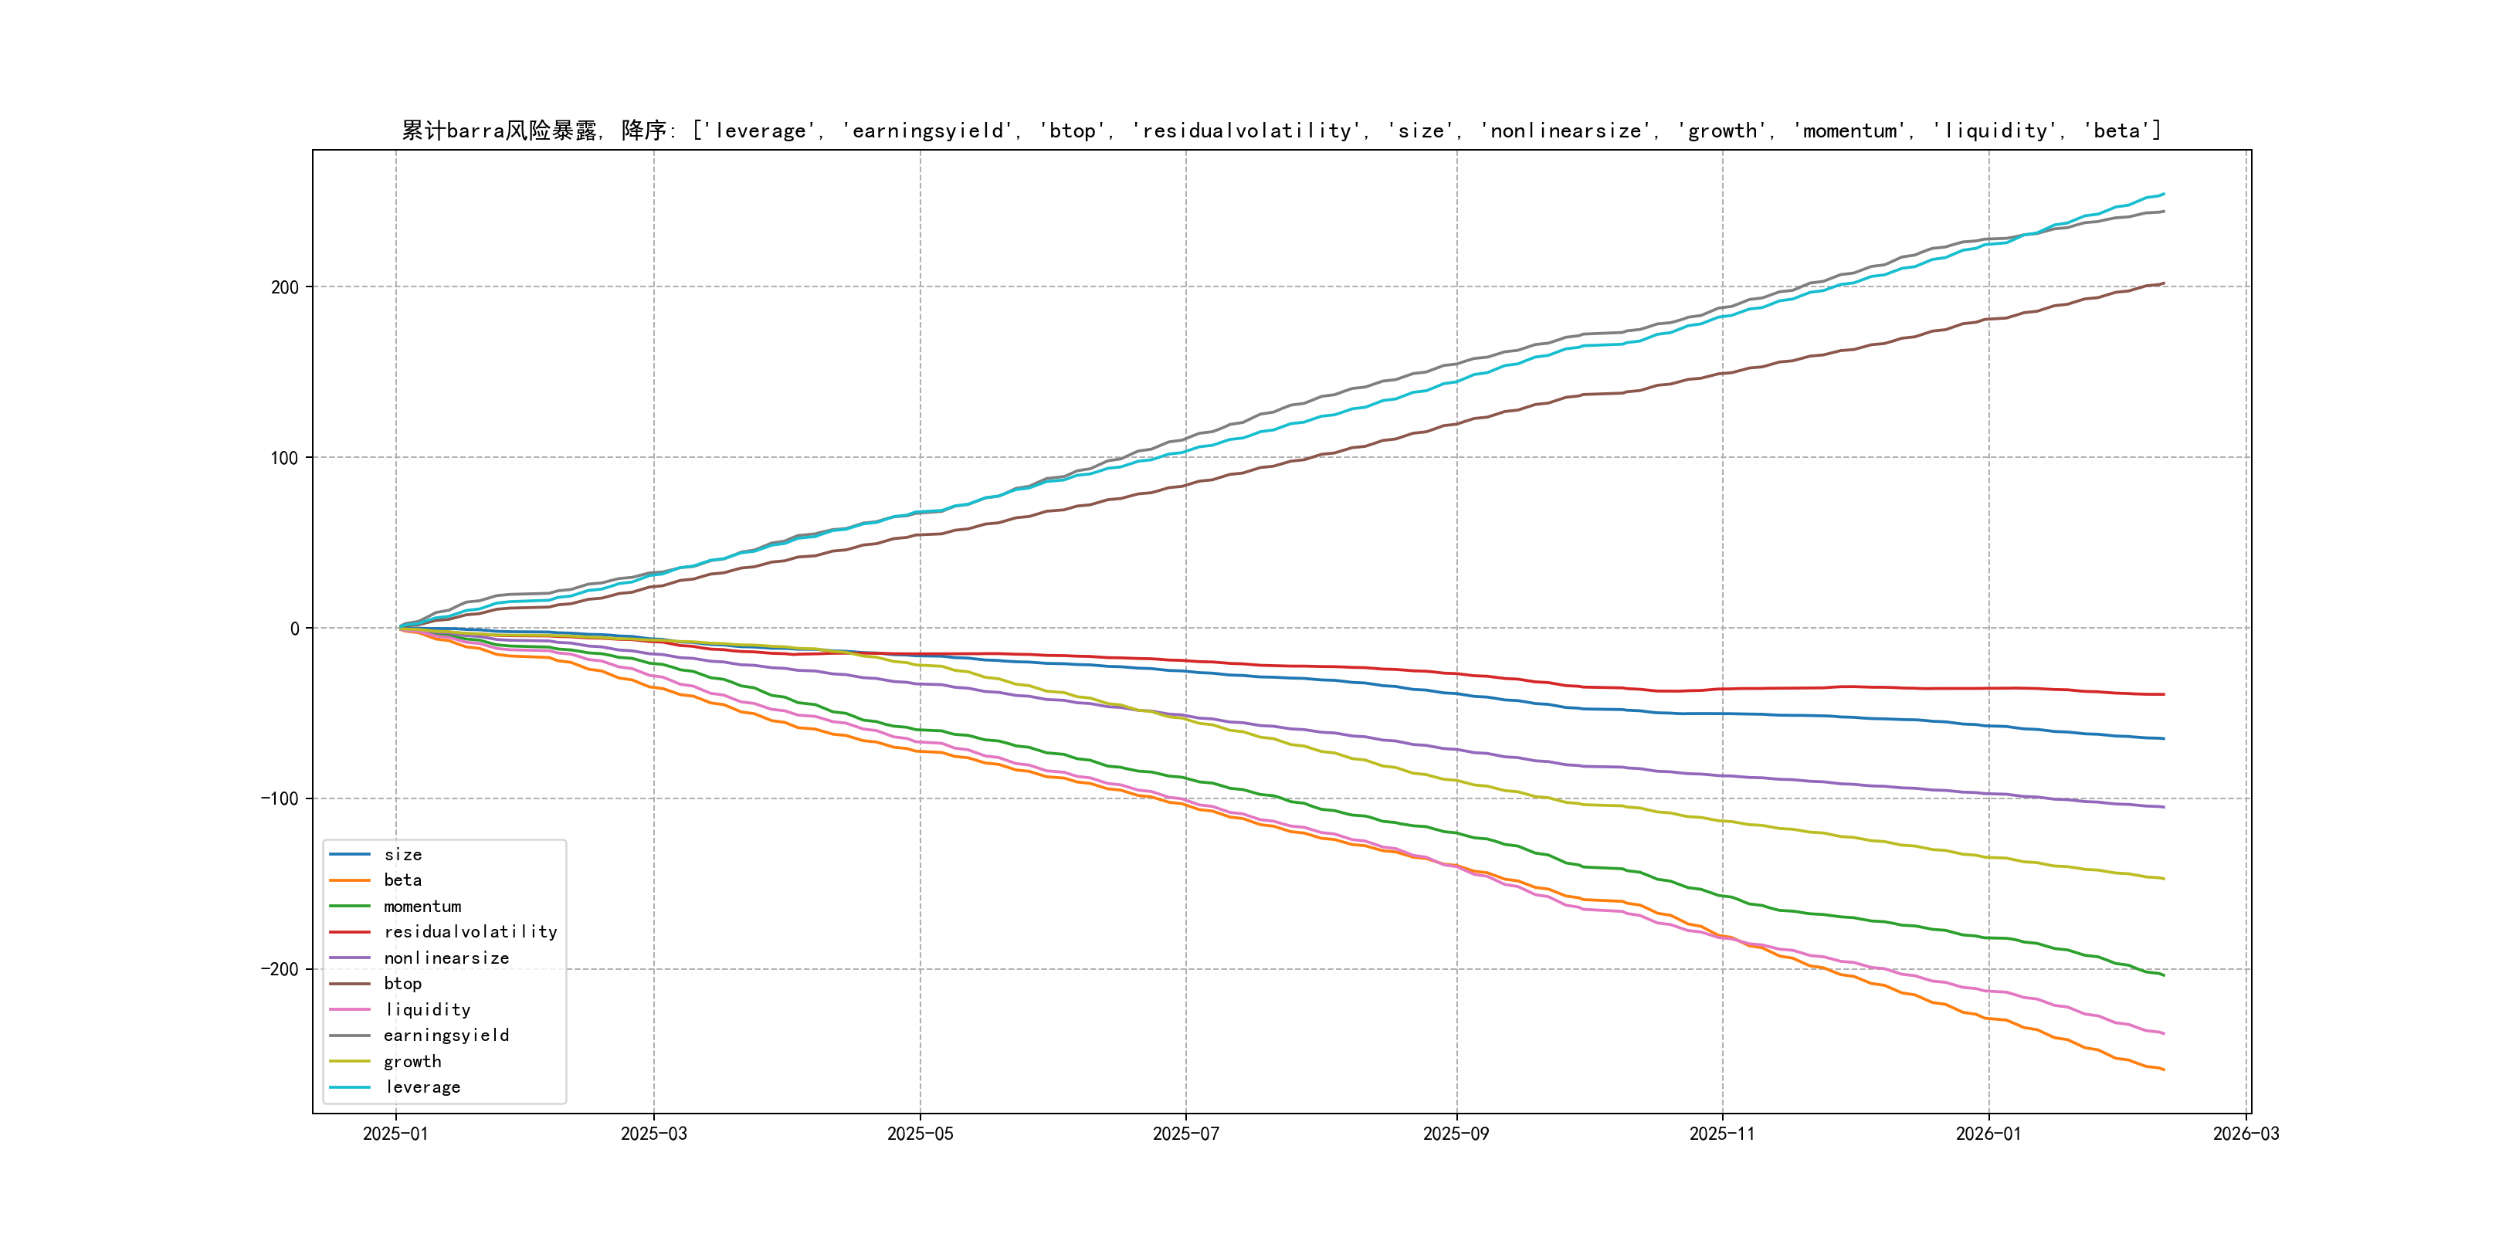Select the earningsyield legend label
2502x1251 pixels.
446,1036
